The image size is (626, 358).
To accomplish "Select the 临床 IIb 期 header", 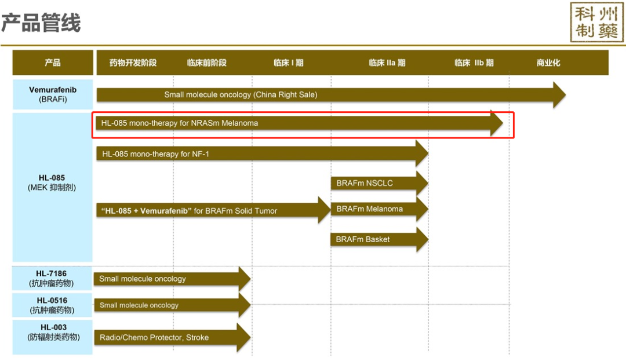I will pyautogui.click(x=474, y=63).
